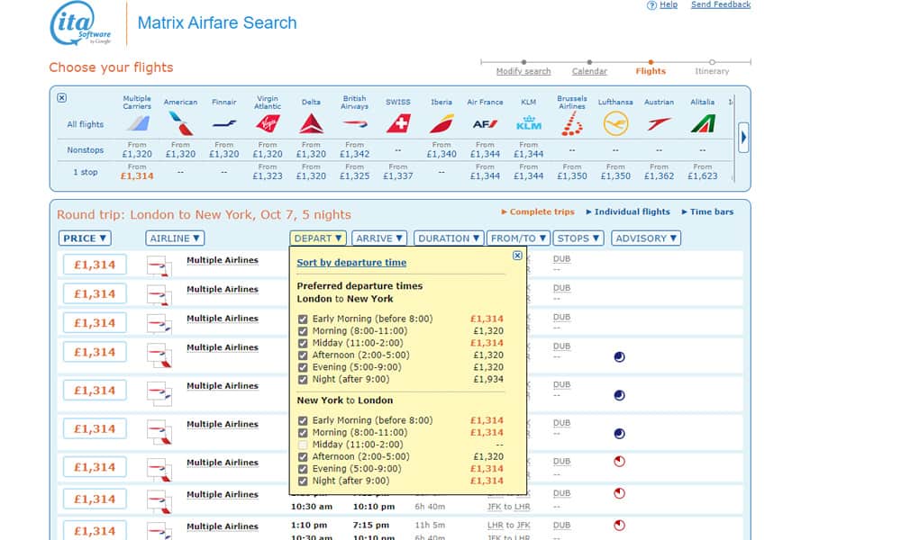Uncheck New York to London Early Morning
The image size is (901, 540).
point(303,420)
